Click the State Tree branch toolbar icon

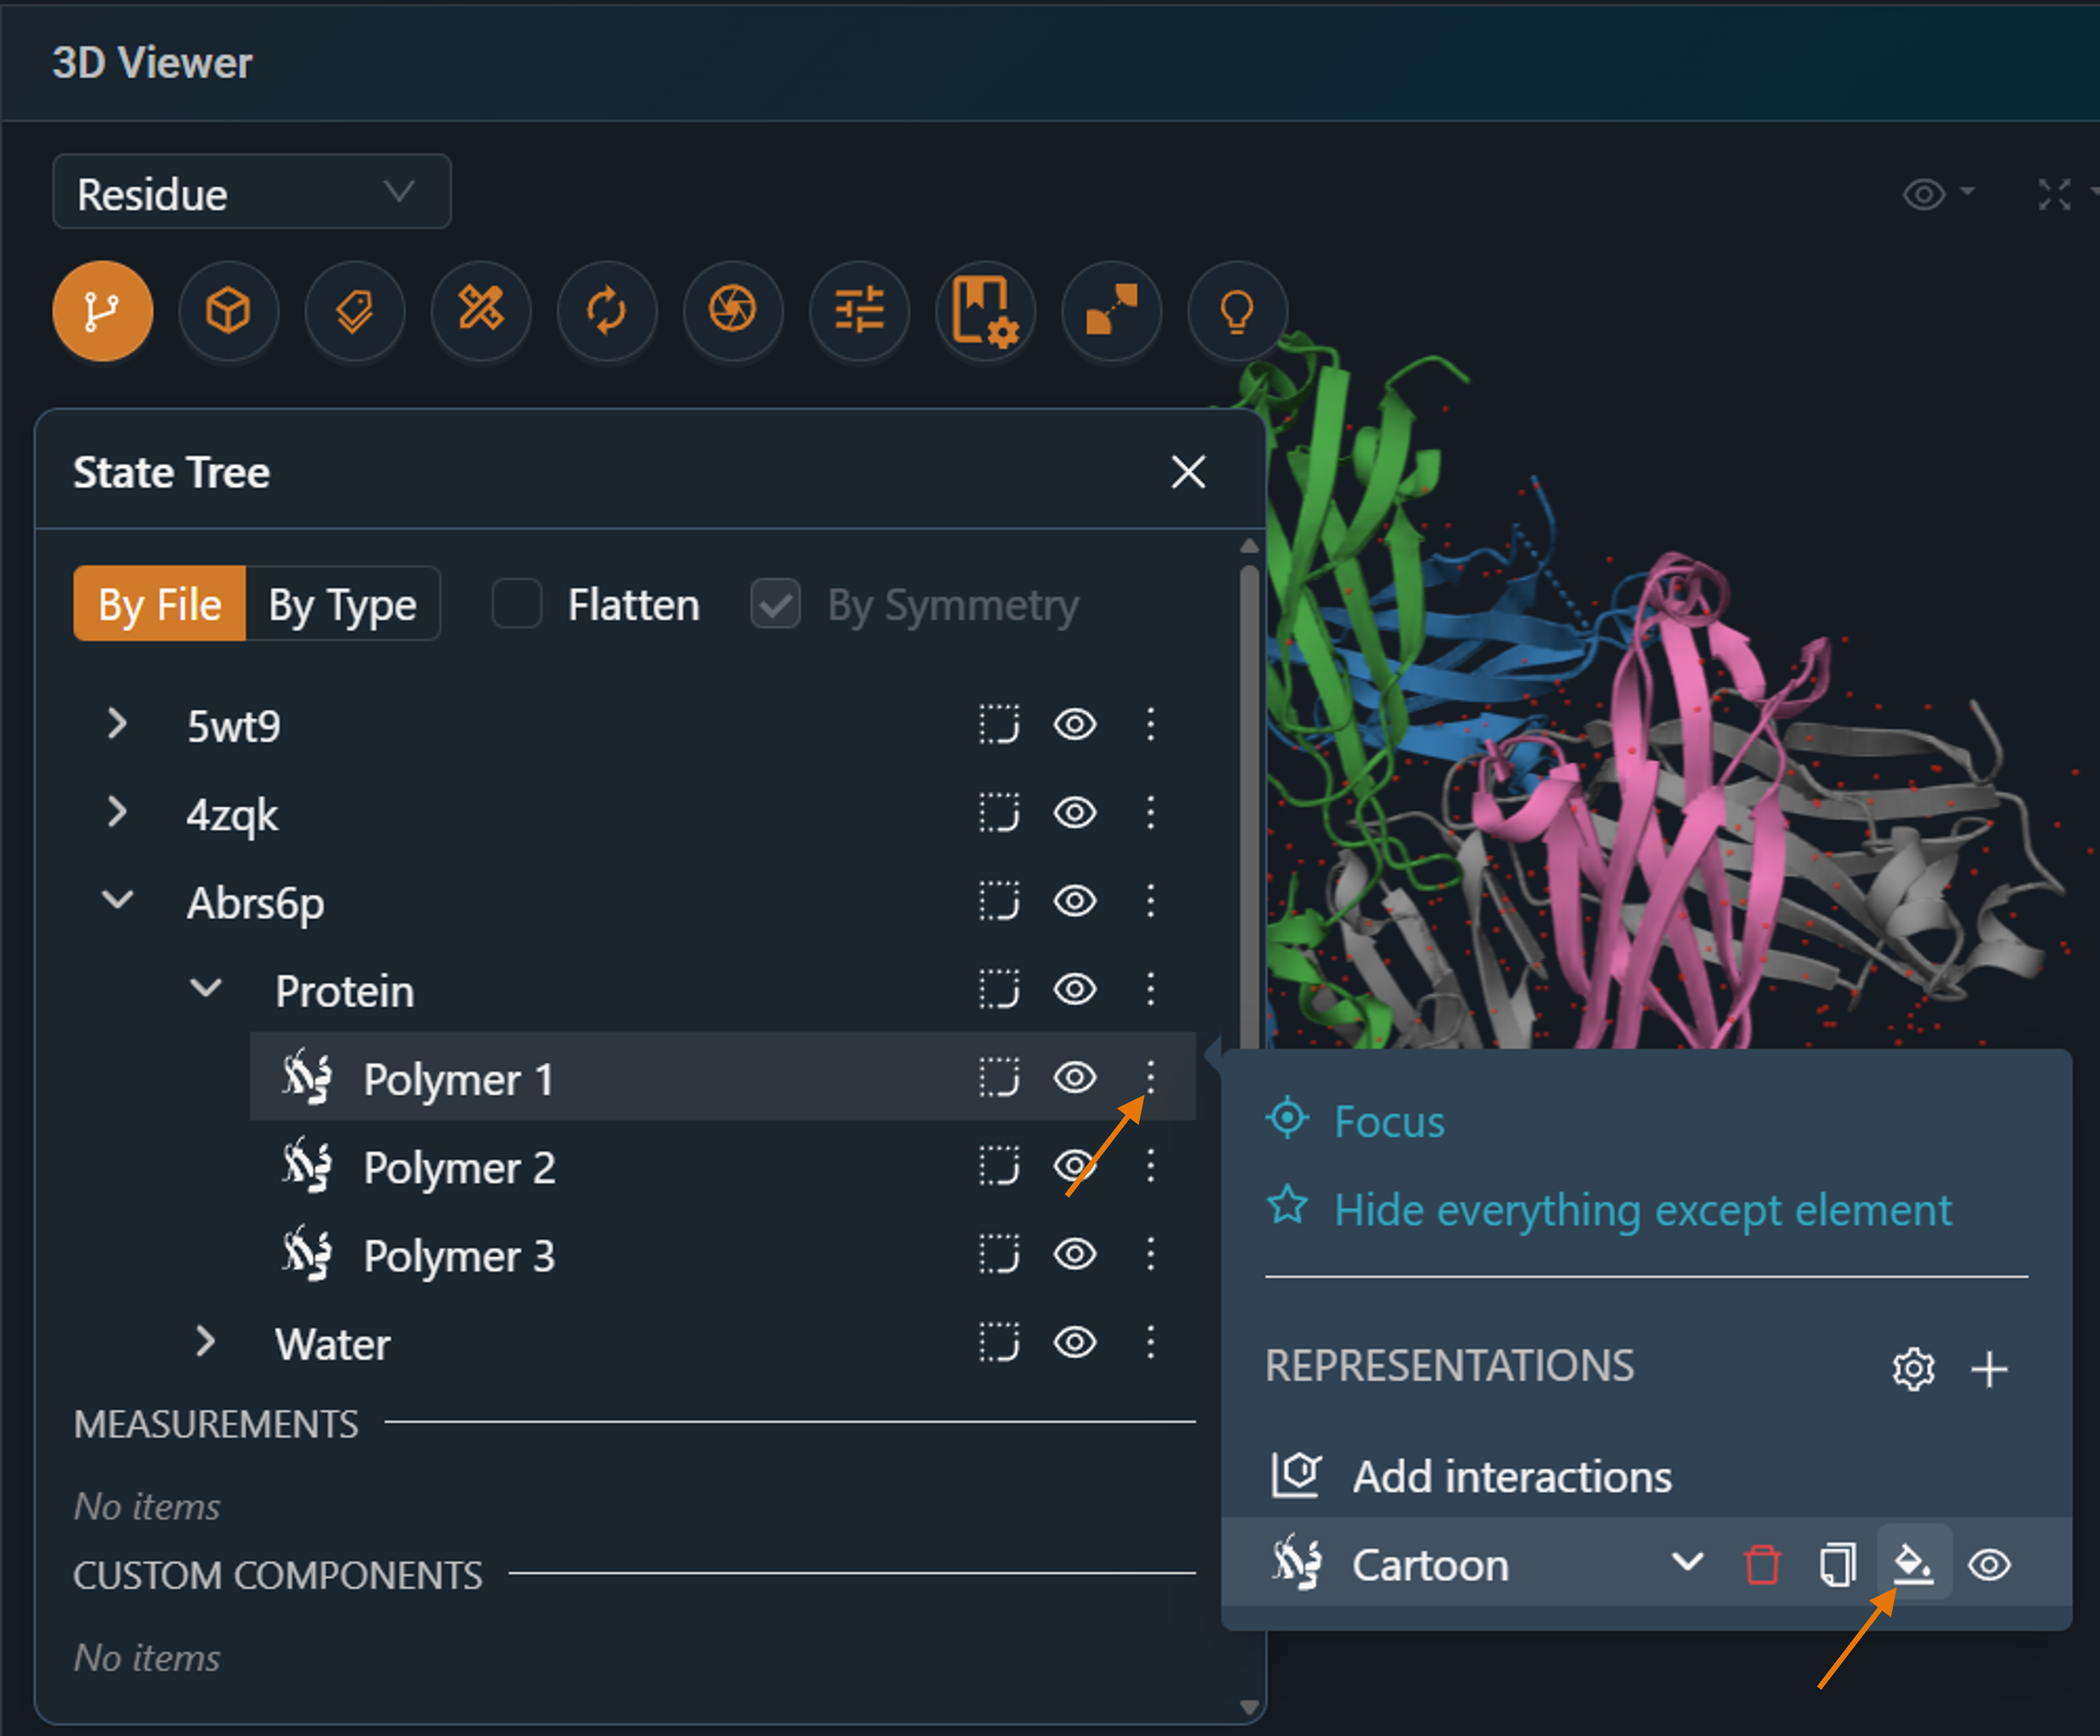[x=102, y=311]
